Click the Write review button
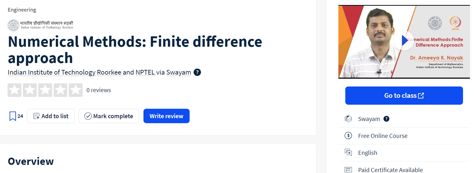 pos(166,116)
